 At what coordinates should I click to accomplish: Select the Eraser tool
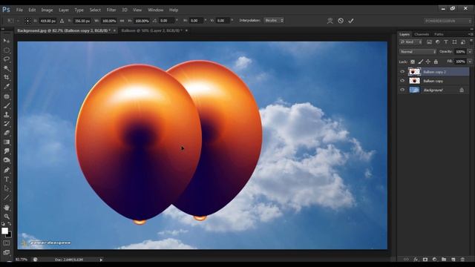pyautogui.click(x=7, y=133)
